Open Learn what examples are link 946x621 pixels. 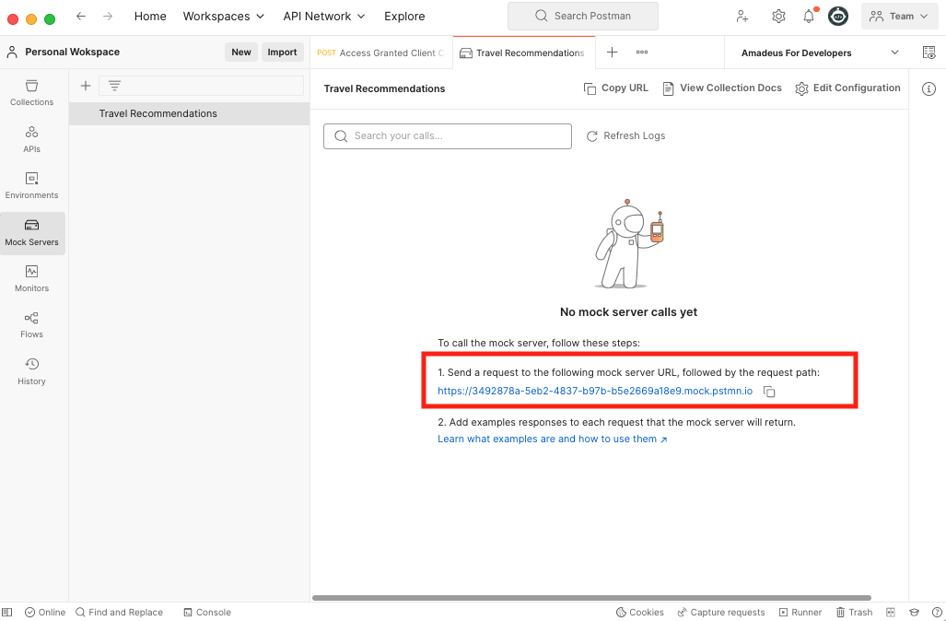click(x=552, y=439)
